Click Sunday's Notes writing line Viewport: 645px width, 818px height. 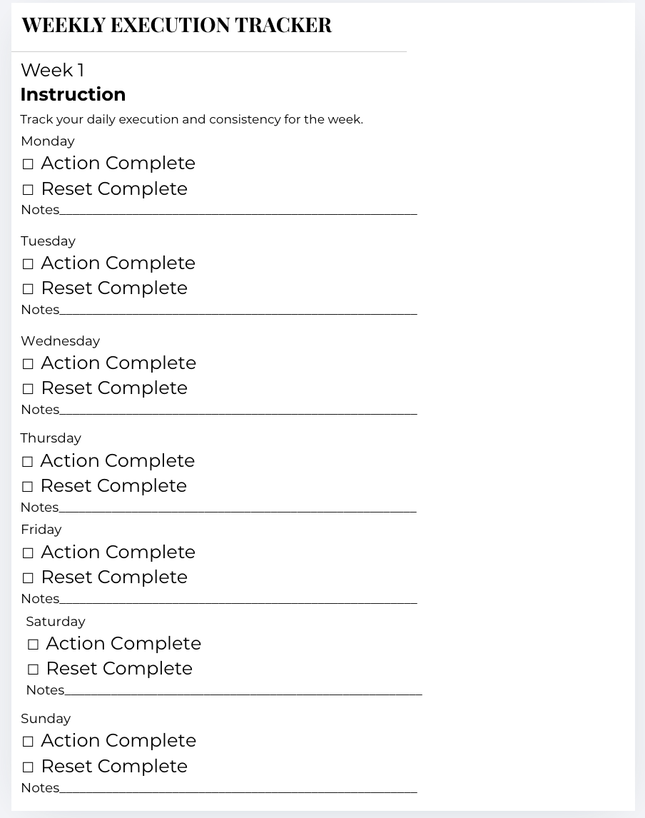click(238, 788)
